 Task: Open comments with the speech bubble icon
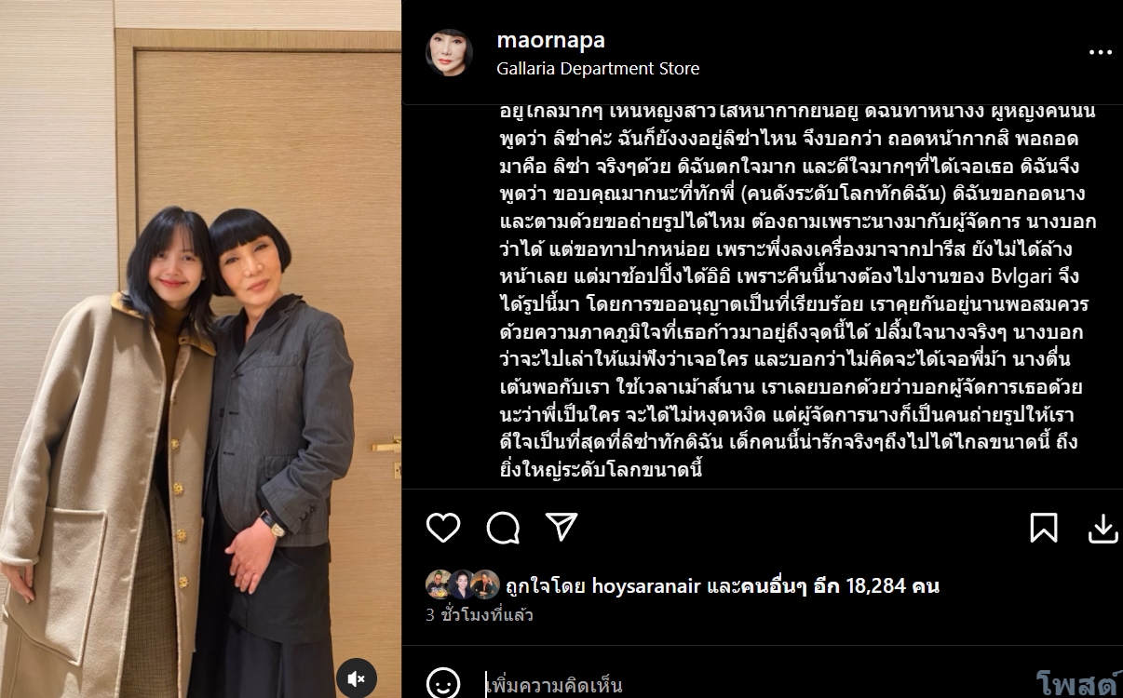[x=503, y=528]
